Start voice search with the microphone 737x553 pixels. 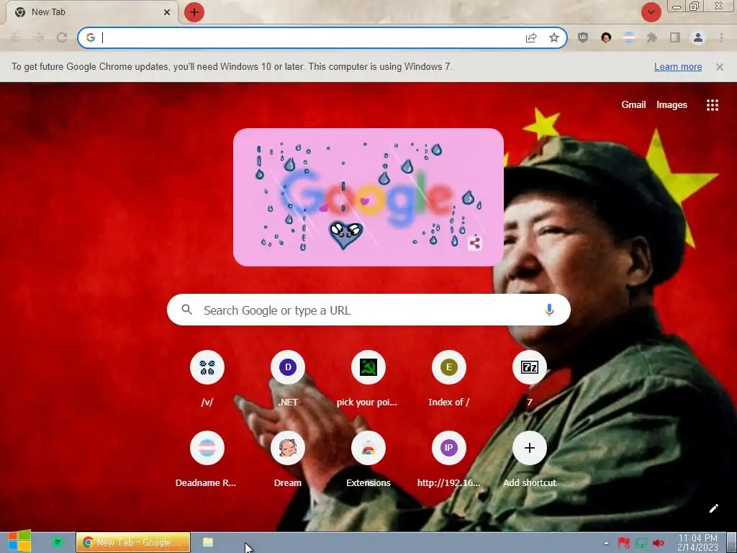(549, 310)
